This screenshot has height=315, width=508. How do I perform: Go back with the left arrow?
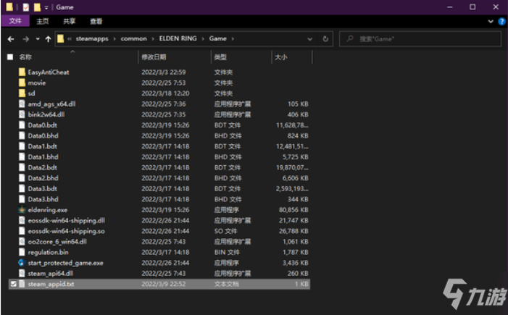click(11, 39)
